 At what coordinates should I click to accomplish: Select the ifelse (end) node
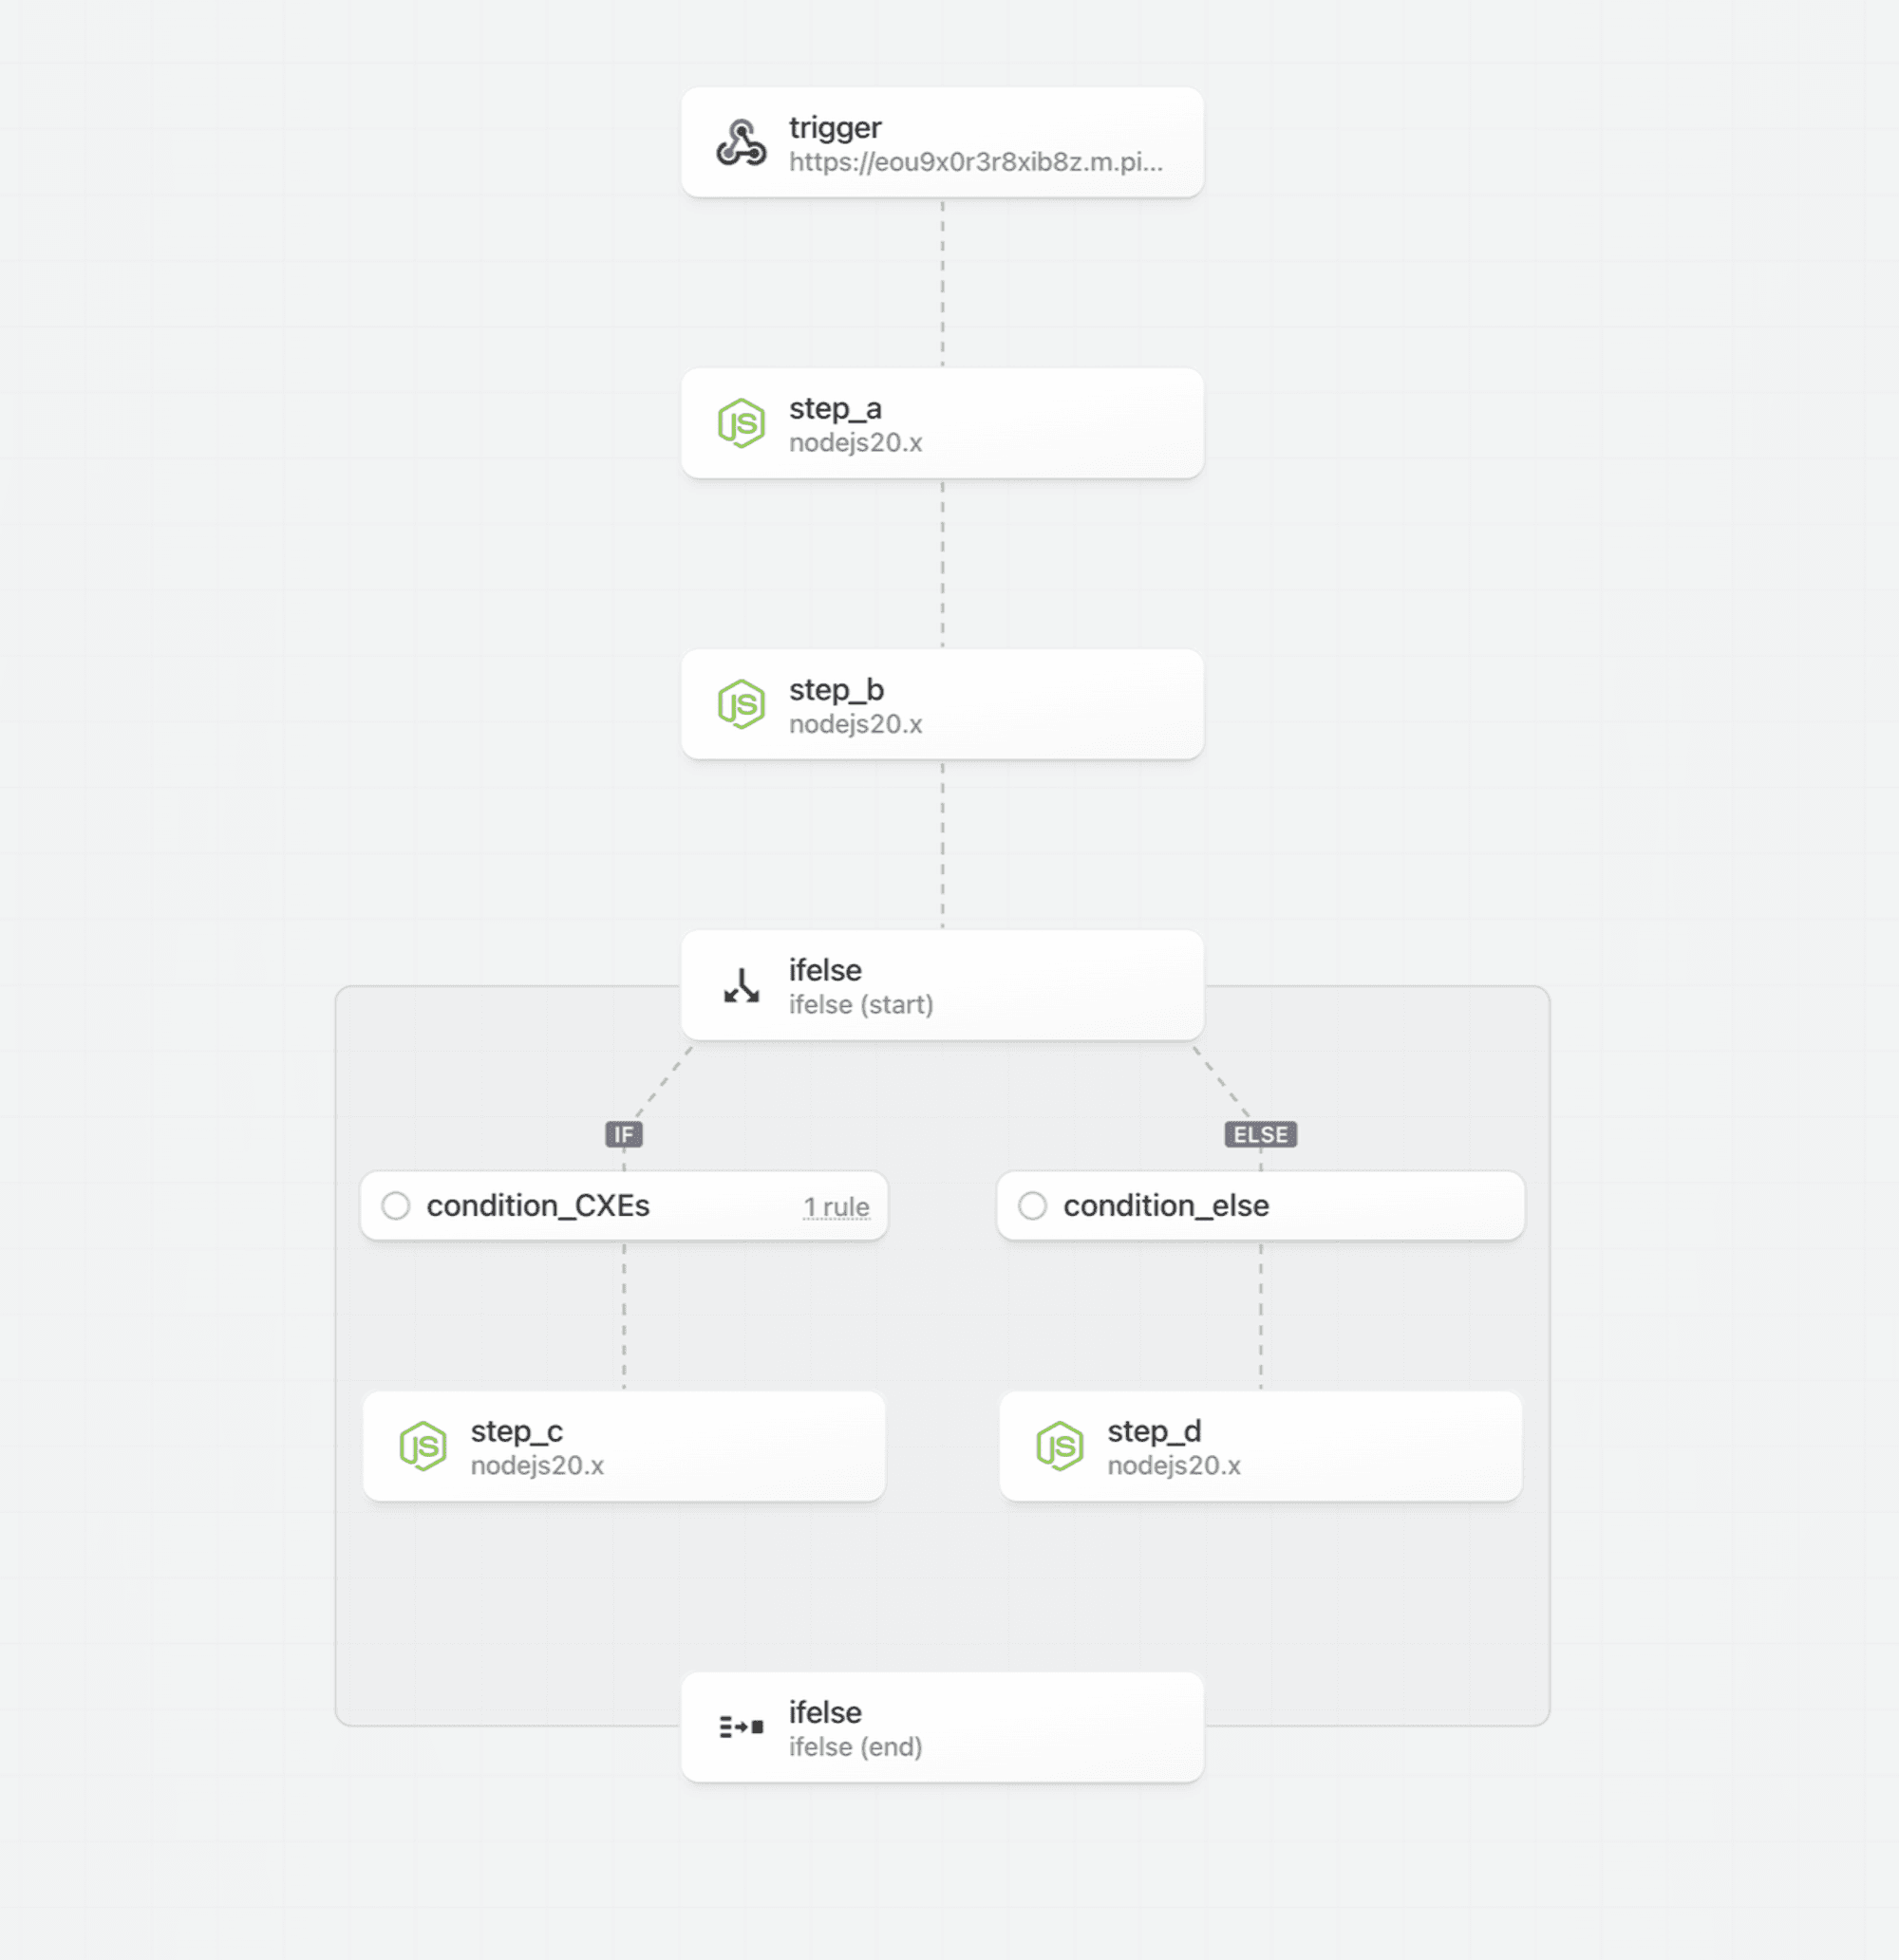(943, 1727)
